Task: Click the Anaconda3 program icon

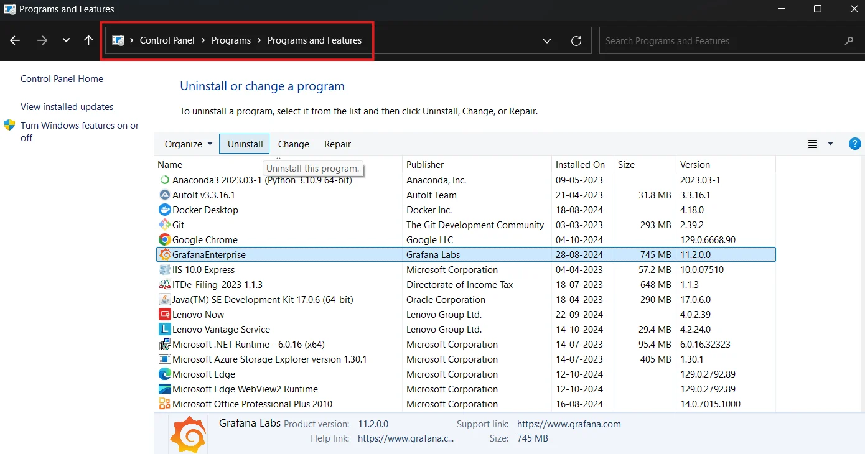Action: [x=165, y=180]
